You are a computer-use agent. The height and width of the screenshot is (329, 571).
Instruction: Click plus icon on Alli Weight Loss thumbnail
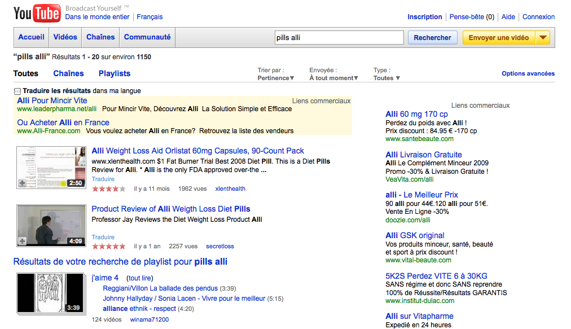click(22, 183)
